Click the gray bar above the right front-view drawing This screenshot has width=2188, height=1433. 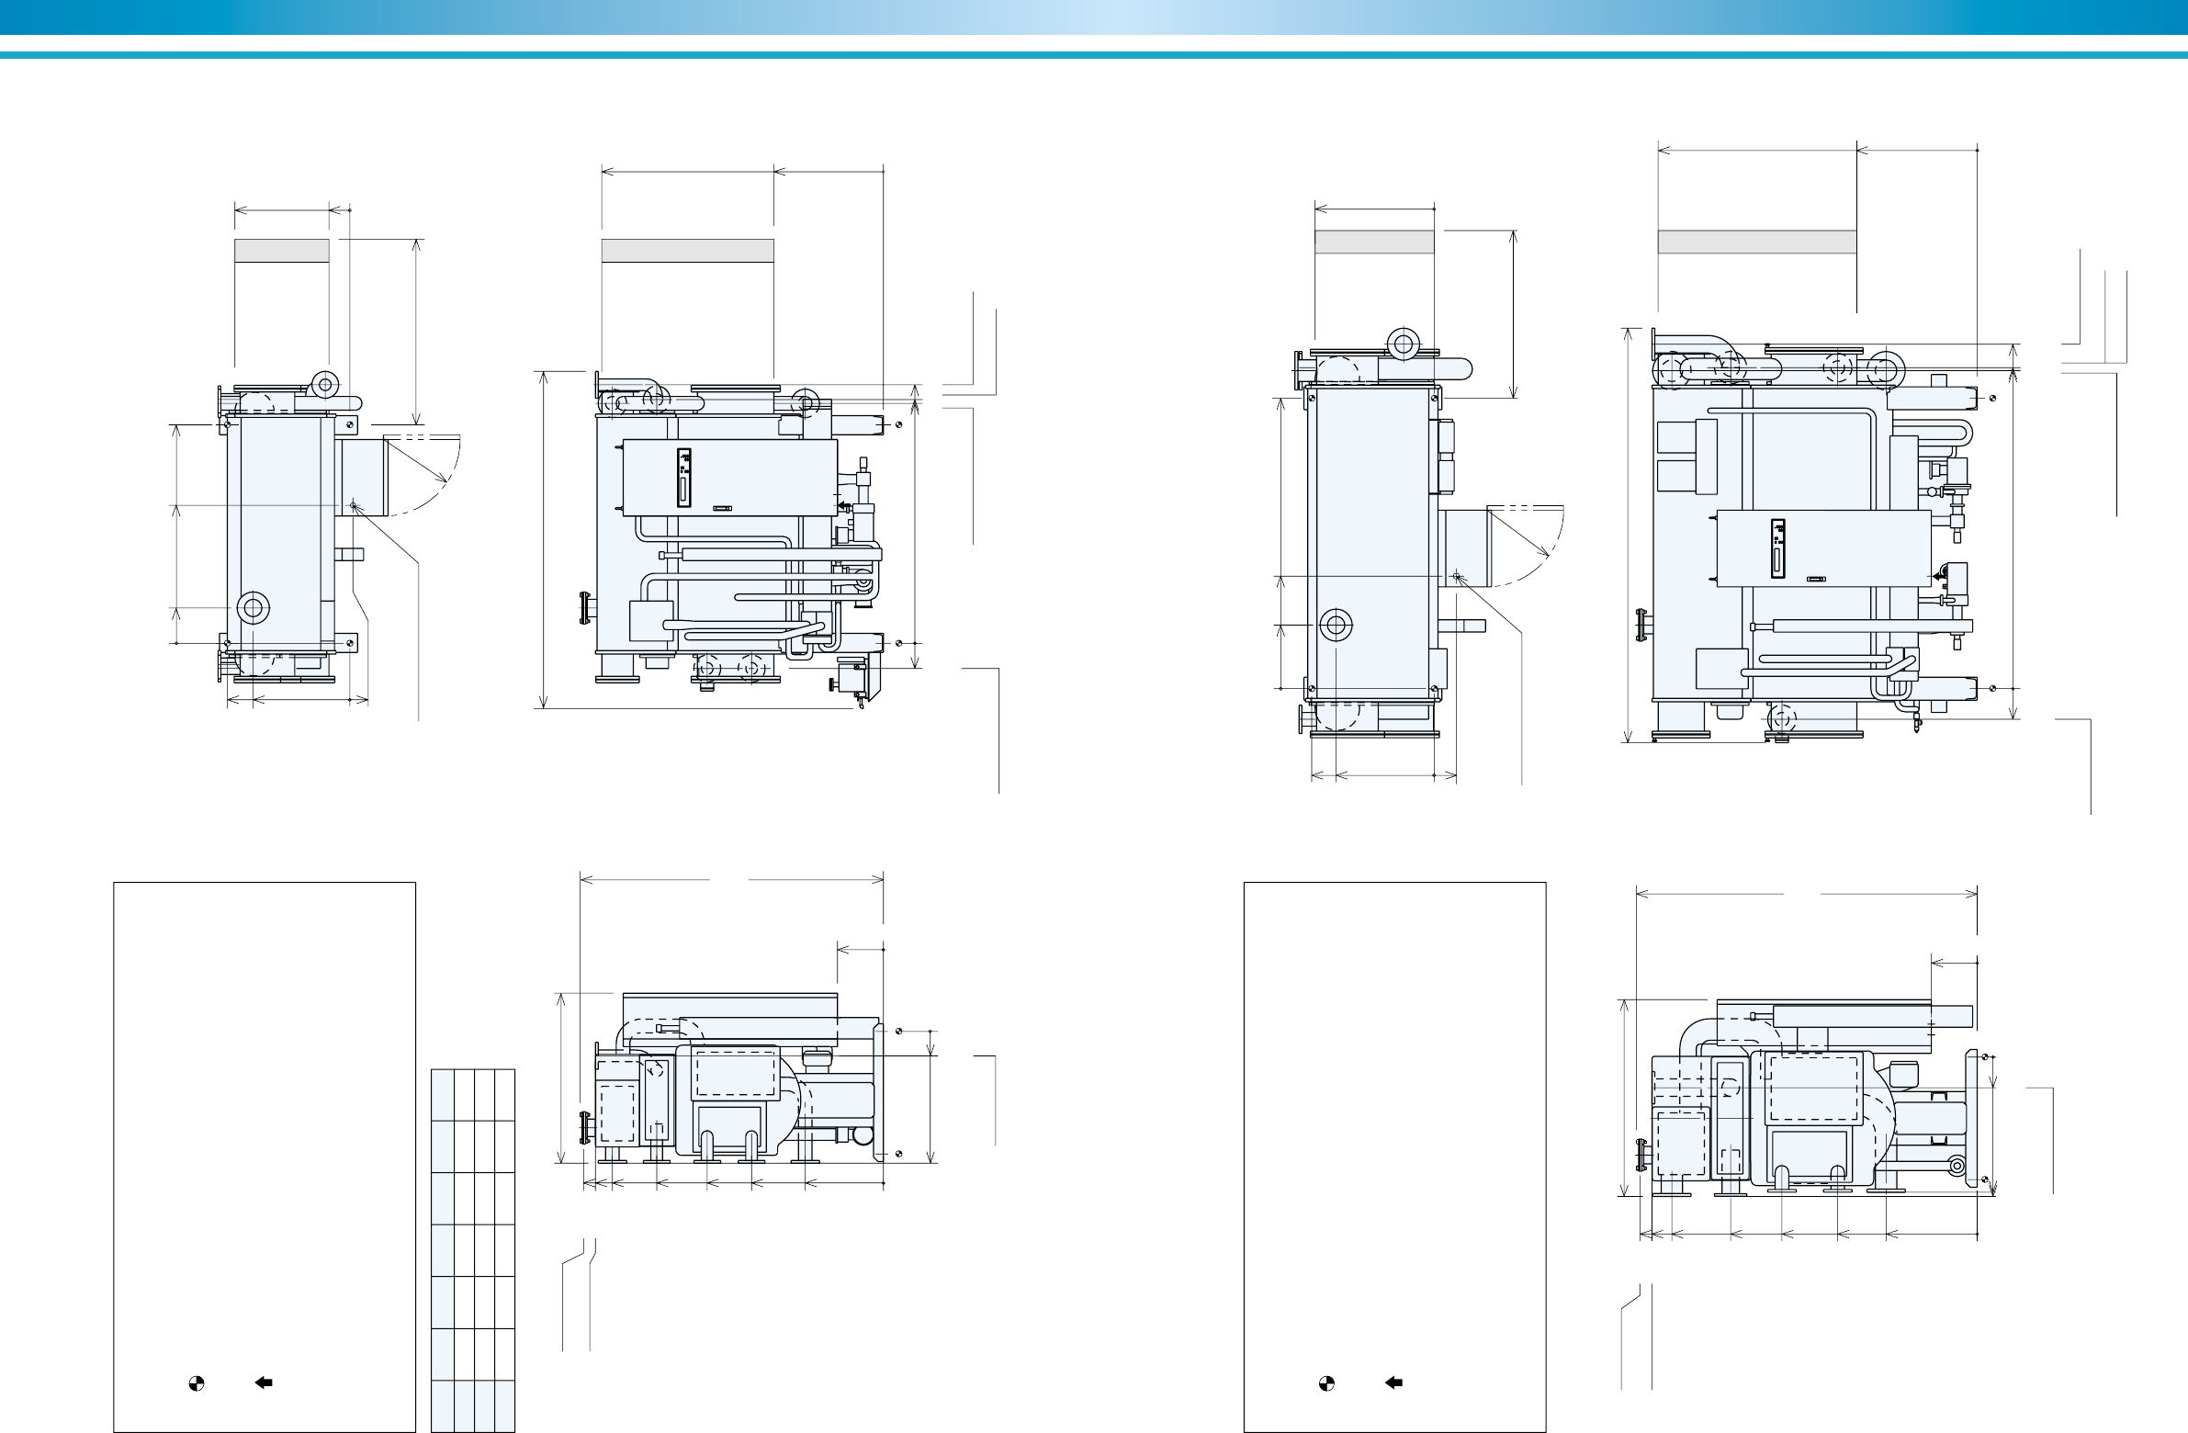click(x=1756, y=242)
